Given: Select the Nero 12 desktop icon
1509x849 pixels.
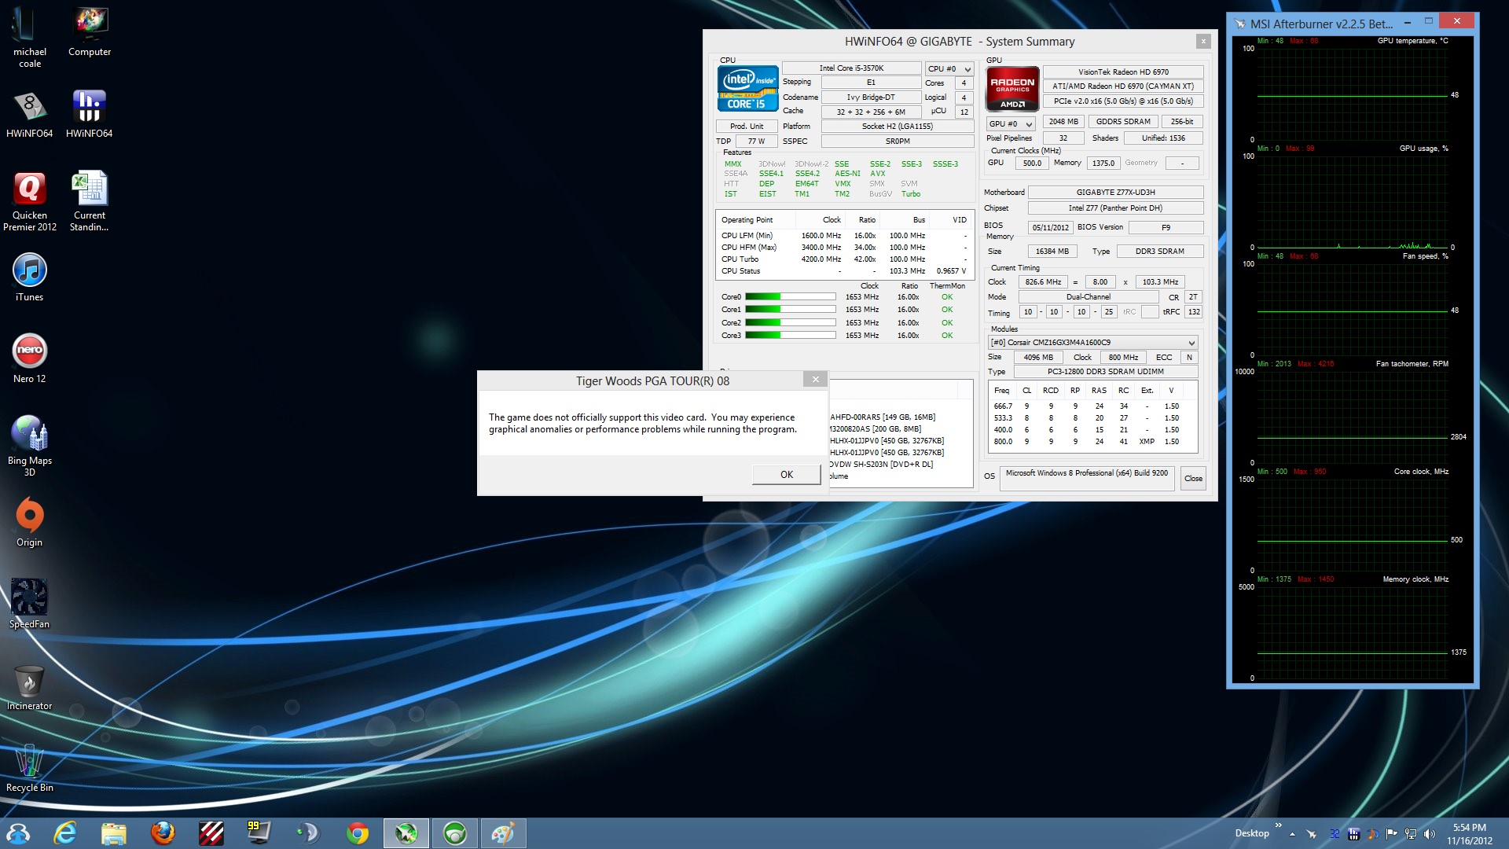Looking at the screenshot, I should tap(29, 358).
